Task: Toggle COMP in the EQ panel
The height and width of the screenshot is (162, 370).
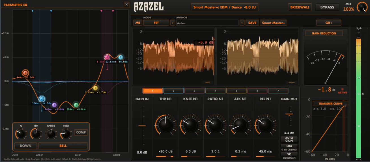Action: point(81,132)
